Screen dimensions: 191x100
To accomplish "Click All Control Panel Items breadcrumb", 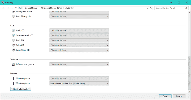I will (51, 8).
